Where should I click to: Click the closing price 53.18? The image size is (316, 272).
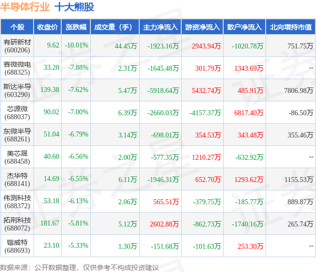51,201
